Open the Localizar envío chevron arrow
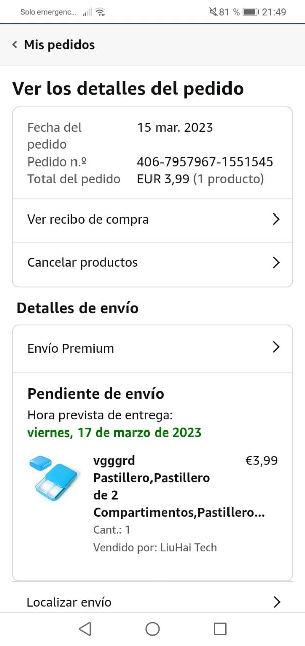305x646 pixels. pos(276,602)
